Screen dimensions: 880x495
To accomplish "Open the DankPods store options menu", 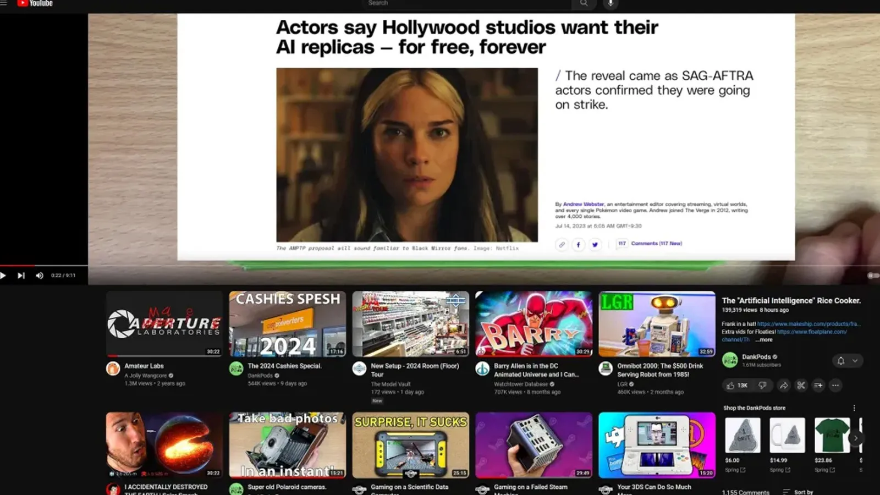I will pyautogui.click(x=854, y=408).
